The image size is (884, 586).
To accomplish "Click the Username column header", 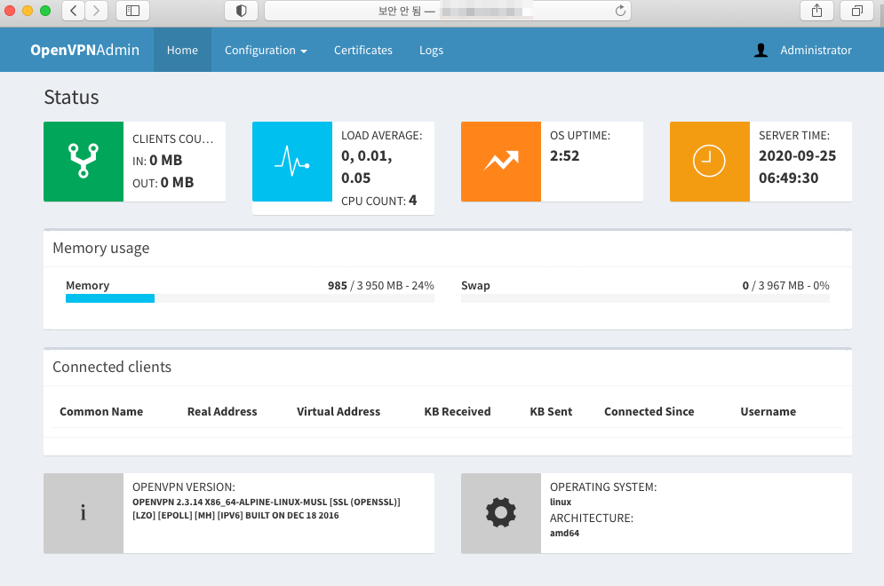I will coord(768,412).
